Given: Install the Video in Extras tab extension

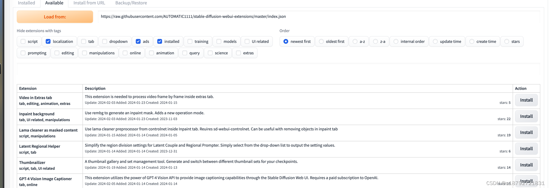Looking at the screenshot, I should pyautogui.click(x=526, y=100).
